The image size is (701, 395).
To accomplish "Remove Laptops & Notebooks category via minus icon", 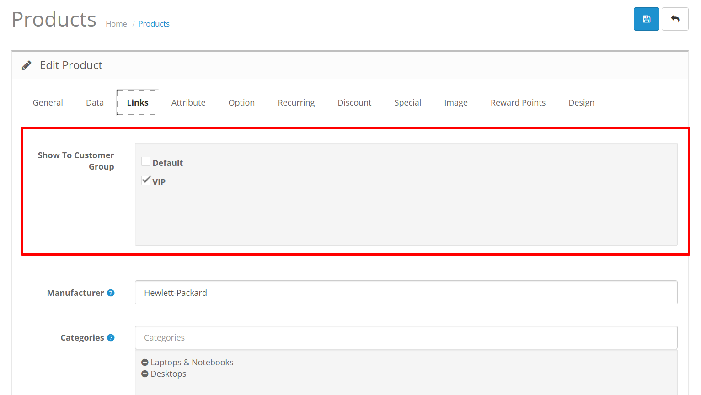I will click(x=145, y=363).
